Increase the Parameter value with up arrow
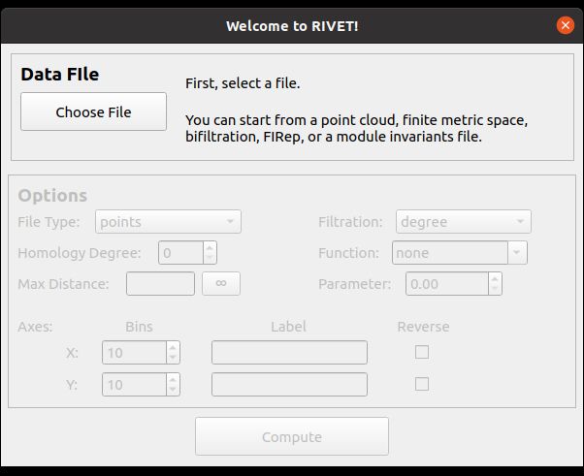This screenshot has height=476, width=584. [495, 279]
